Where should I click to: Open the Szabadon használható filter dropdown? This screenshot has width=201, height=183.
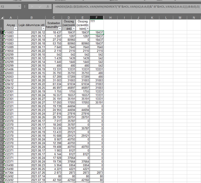[x=60, y=28]
